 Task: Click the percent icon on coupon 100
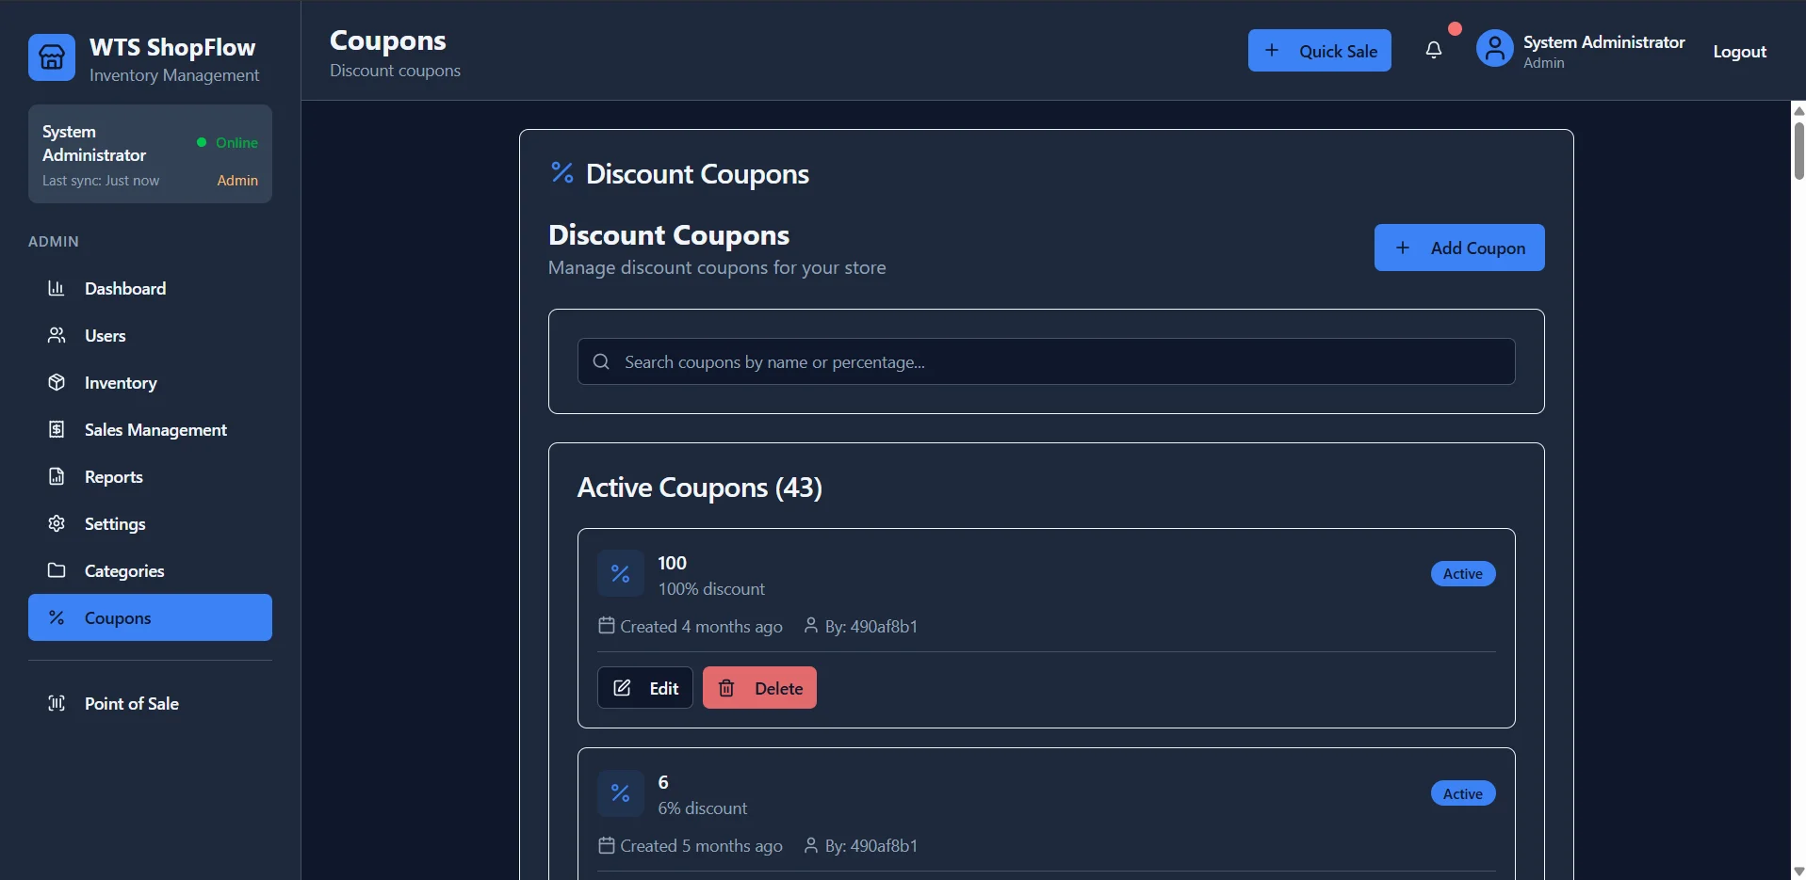[x=620, y=573]
